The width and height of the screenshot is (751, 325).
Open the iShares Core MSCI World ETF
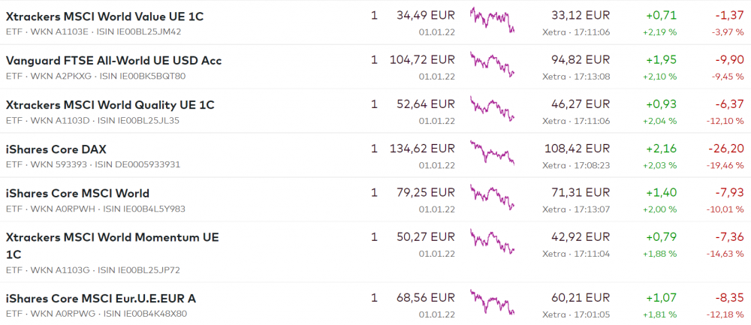[77, 194]
